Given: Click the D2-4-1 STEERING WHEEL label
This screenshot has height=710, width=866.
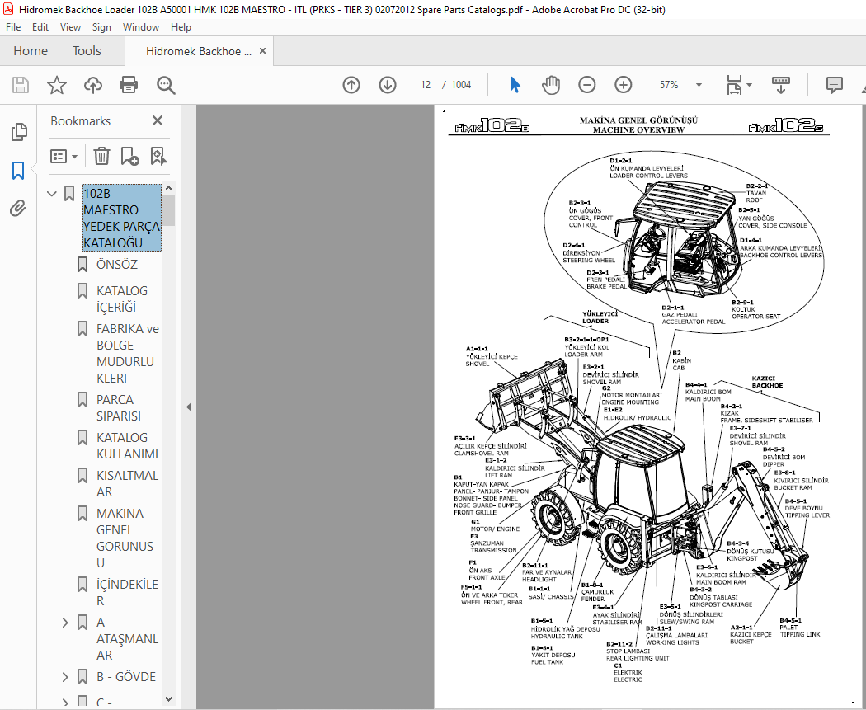Looking at the screenshot, I should 589,253.
